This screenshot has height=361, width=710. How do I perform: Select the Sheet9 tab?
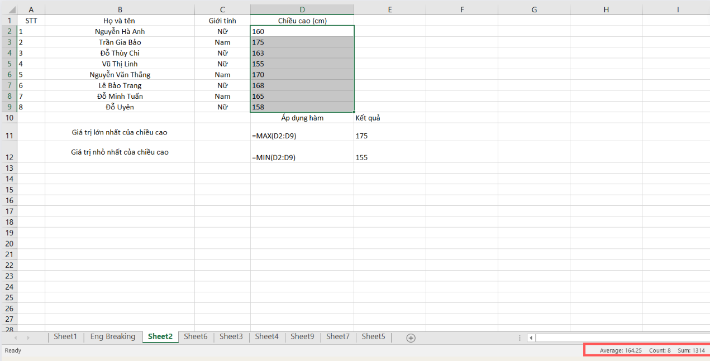[302, 336]
